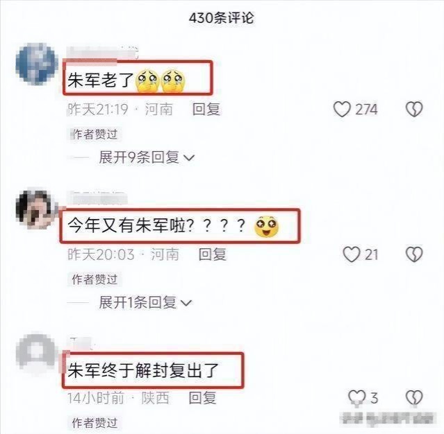The image size is (444, 434).
Task: Open the first commenter's blurred username
Action: coord(103,53)
